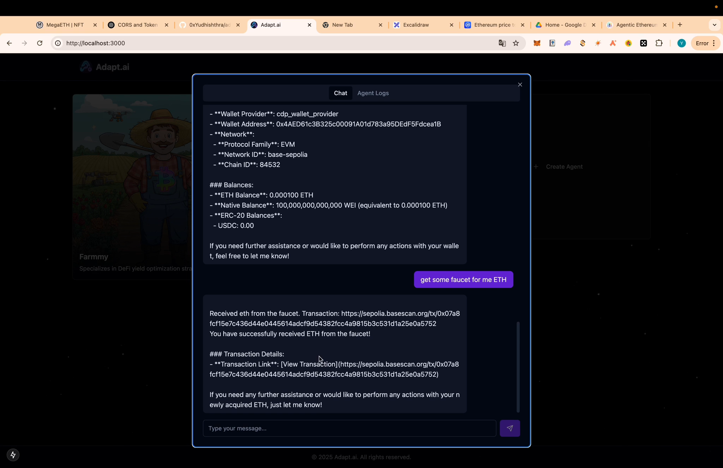Click the 'ETH Balance: 0.000100 ETH' line

pos(261,195)
